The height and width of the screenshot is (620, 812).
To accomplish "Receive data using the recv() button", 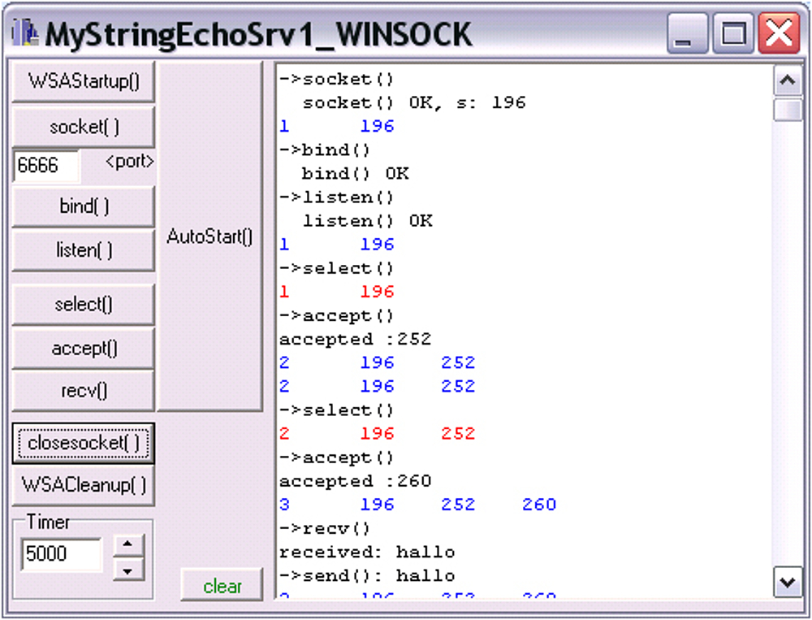I will (x=84, y=391).
